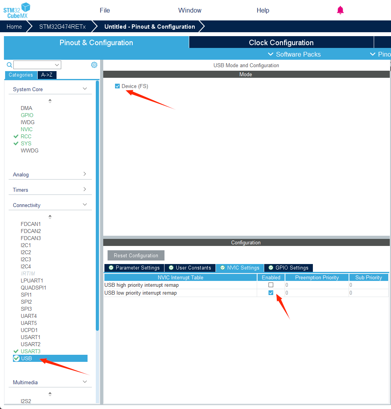
Task: Select NVIC peripheral
Action: pos(27,129)
